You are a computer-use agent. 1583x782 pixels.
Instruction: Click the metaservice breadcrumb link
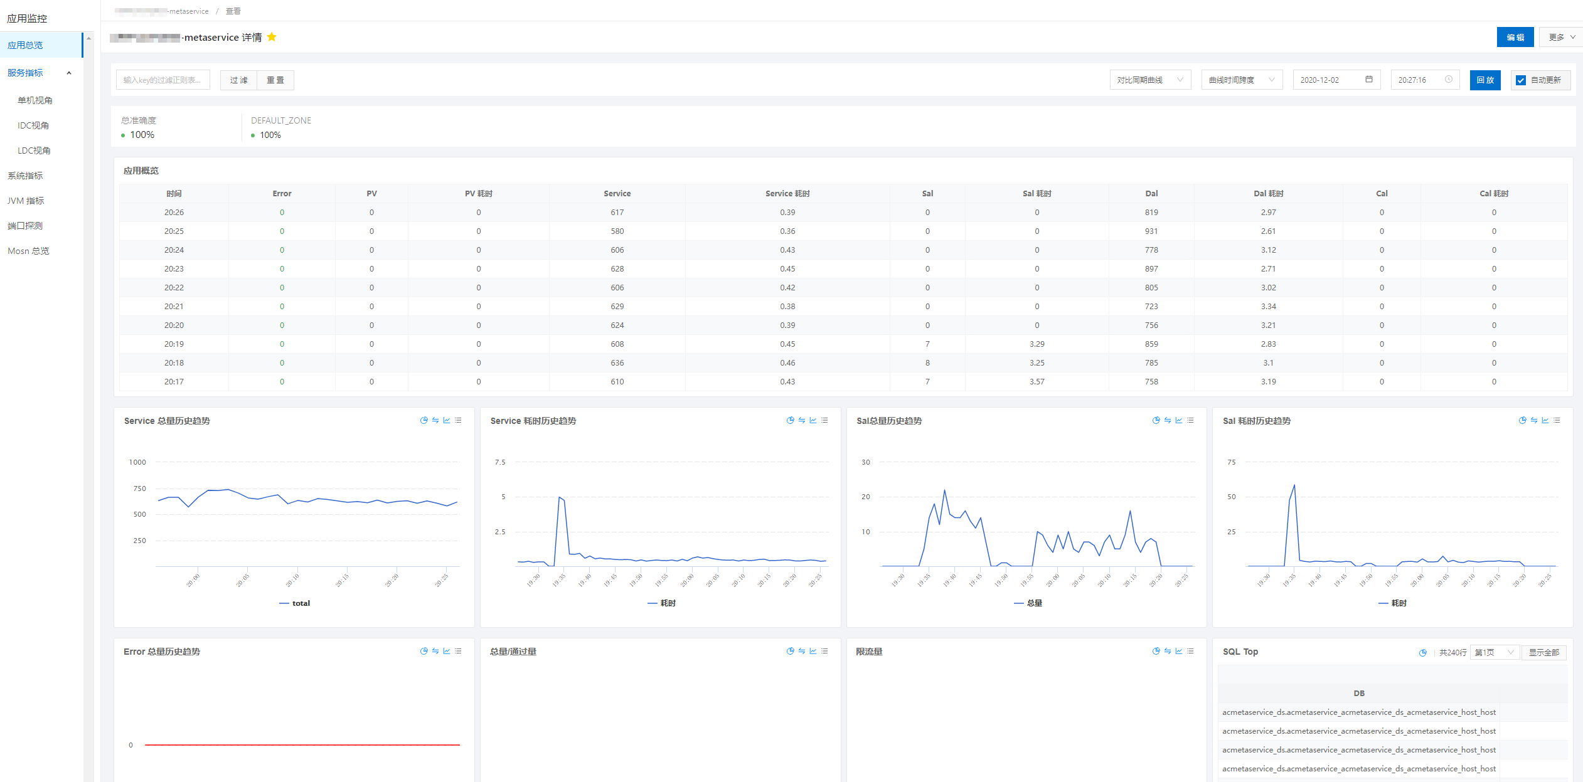(162, 11)
